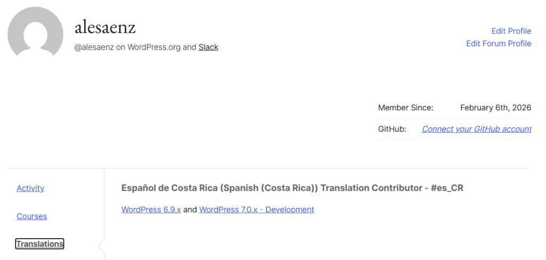This screenshot has height=260, width=546.
Task: Click the alesaenz profile name heading
Action: click(x=105, y=27)
